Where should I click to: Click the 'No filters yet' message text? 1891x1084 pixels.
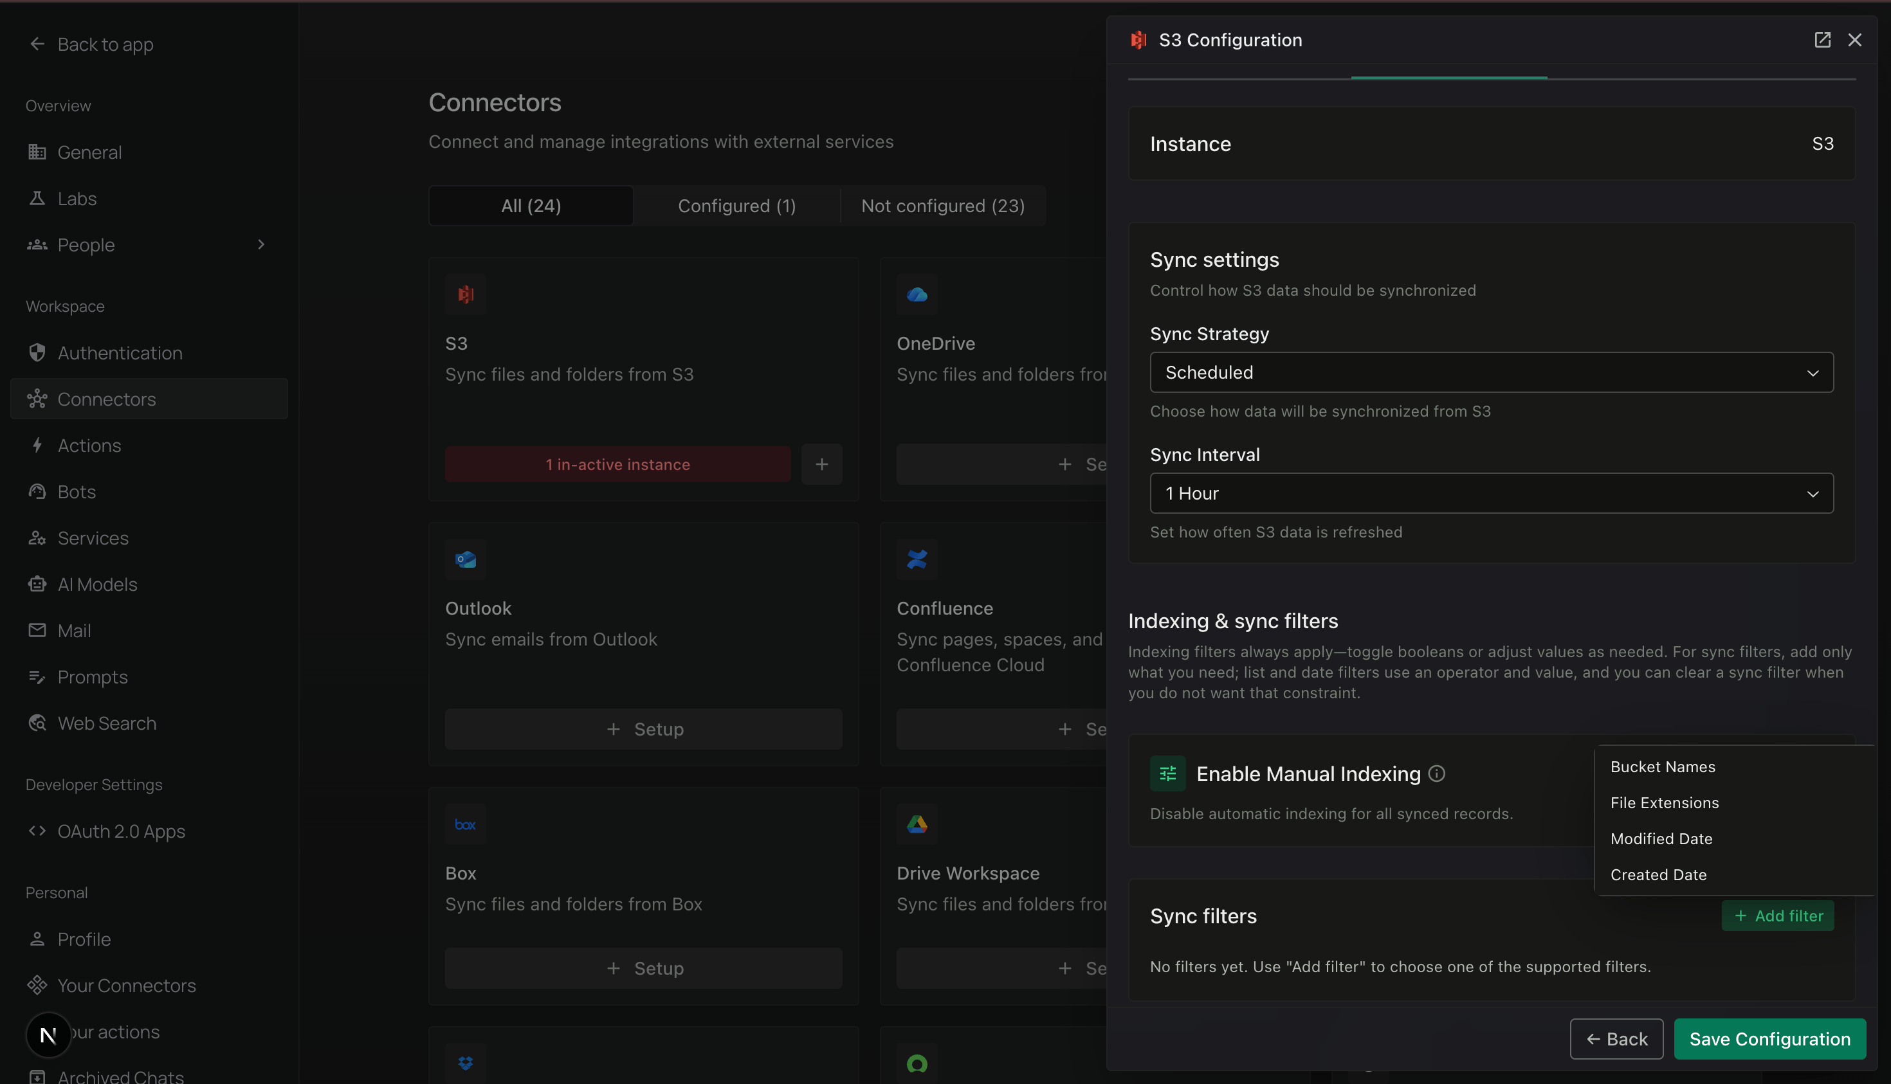tap(1400, 966)
